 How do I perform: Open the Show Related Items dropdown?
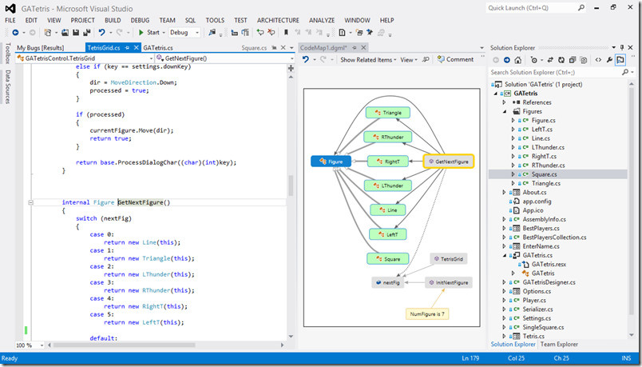[367, 59]
